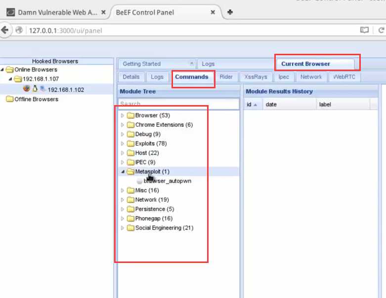Open the Details sub-tab
The image size is (386, 298).
131,77
